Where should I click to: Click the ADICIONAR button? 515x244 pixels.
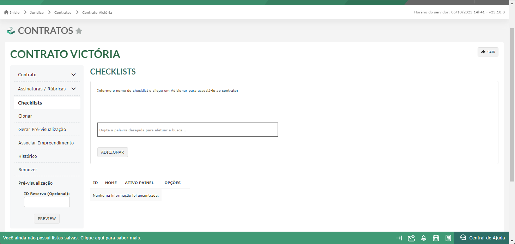(x=113, y=152)
